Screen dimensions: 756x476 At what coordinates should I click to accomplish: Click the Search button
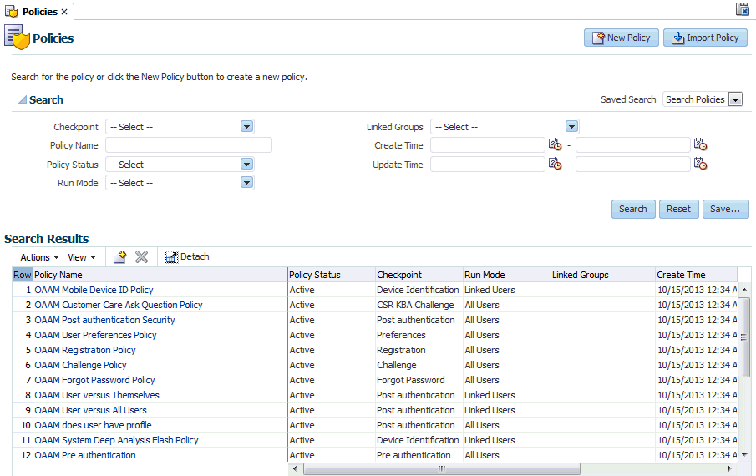(x=633, y=209)
